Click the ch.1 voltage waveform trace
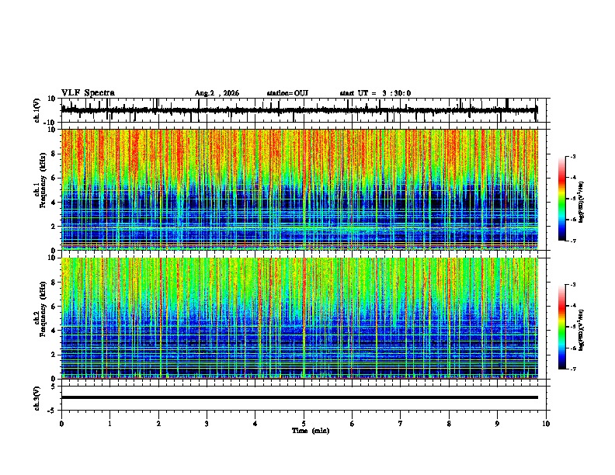The height and width of the screenshot is (475, 615). (299, 110)
